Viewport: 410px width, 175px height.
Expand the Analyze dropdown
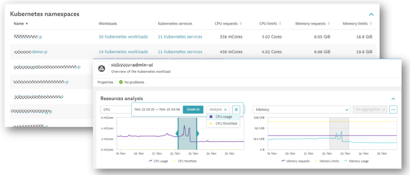[x=219, y=109]
